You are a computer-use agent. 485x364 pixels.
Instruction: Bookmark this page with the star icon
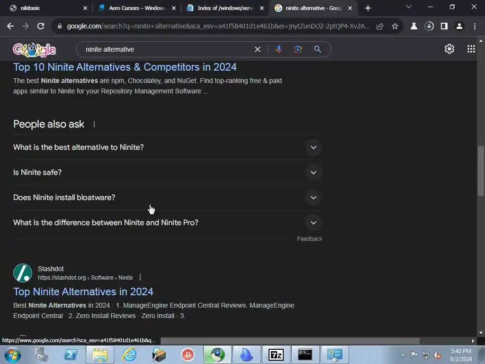tap(395, 27)
